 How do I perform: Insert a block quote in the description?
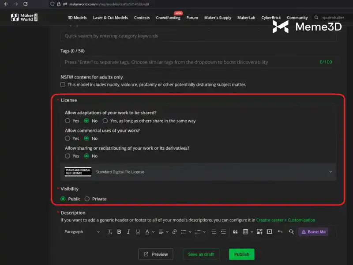pyautogui.click(x=235, y=231)
